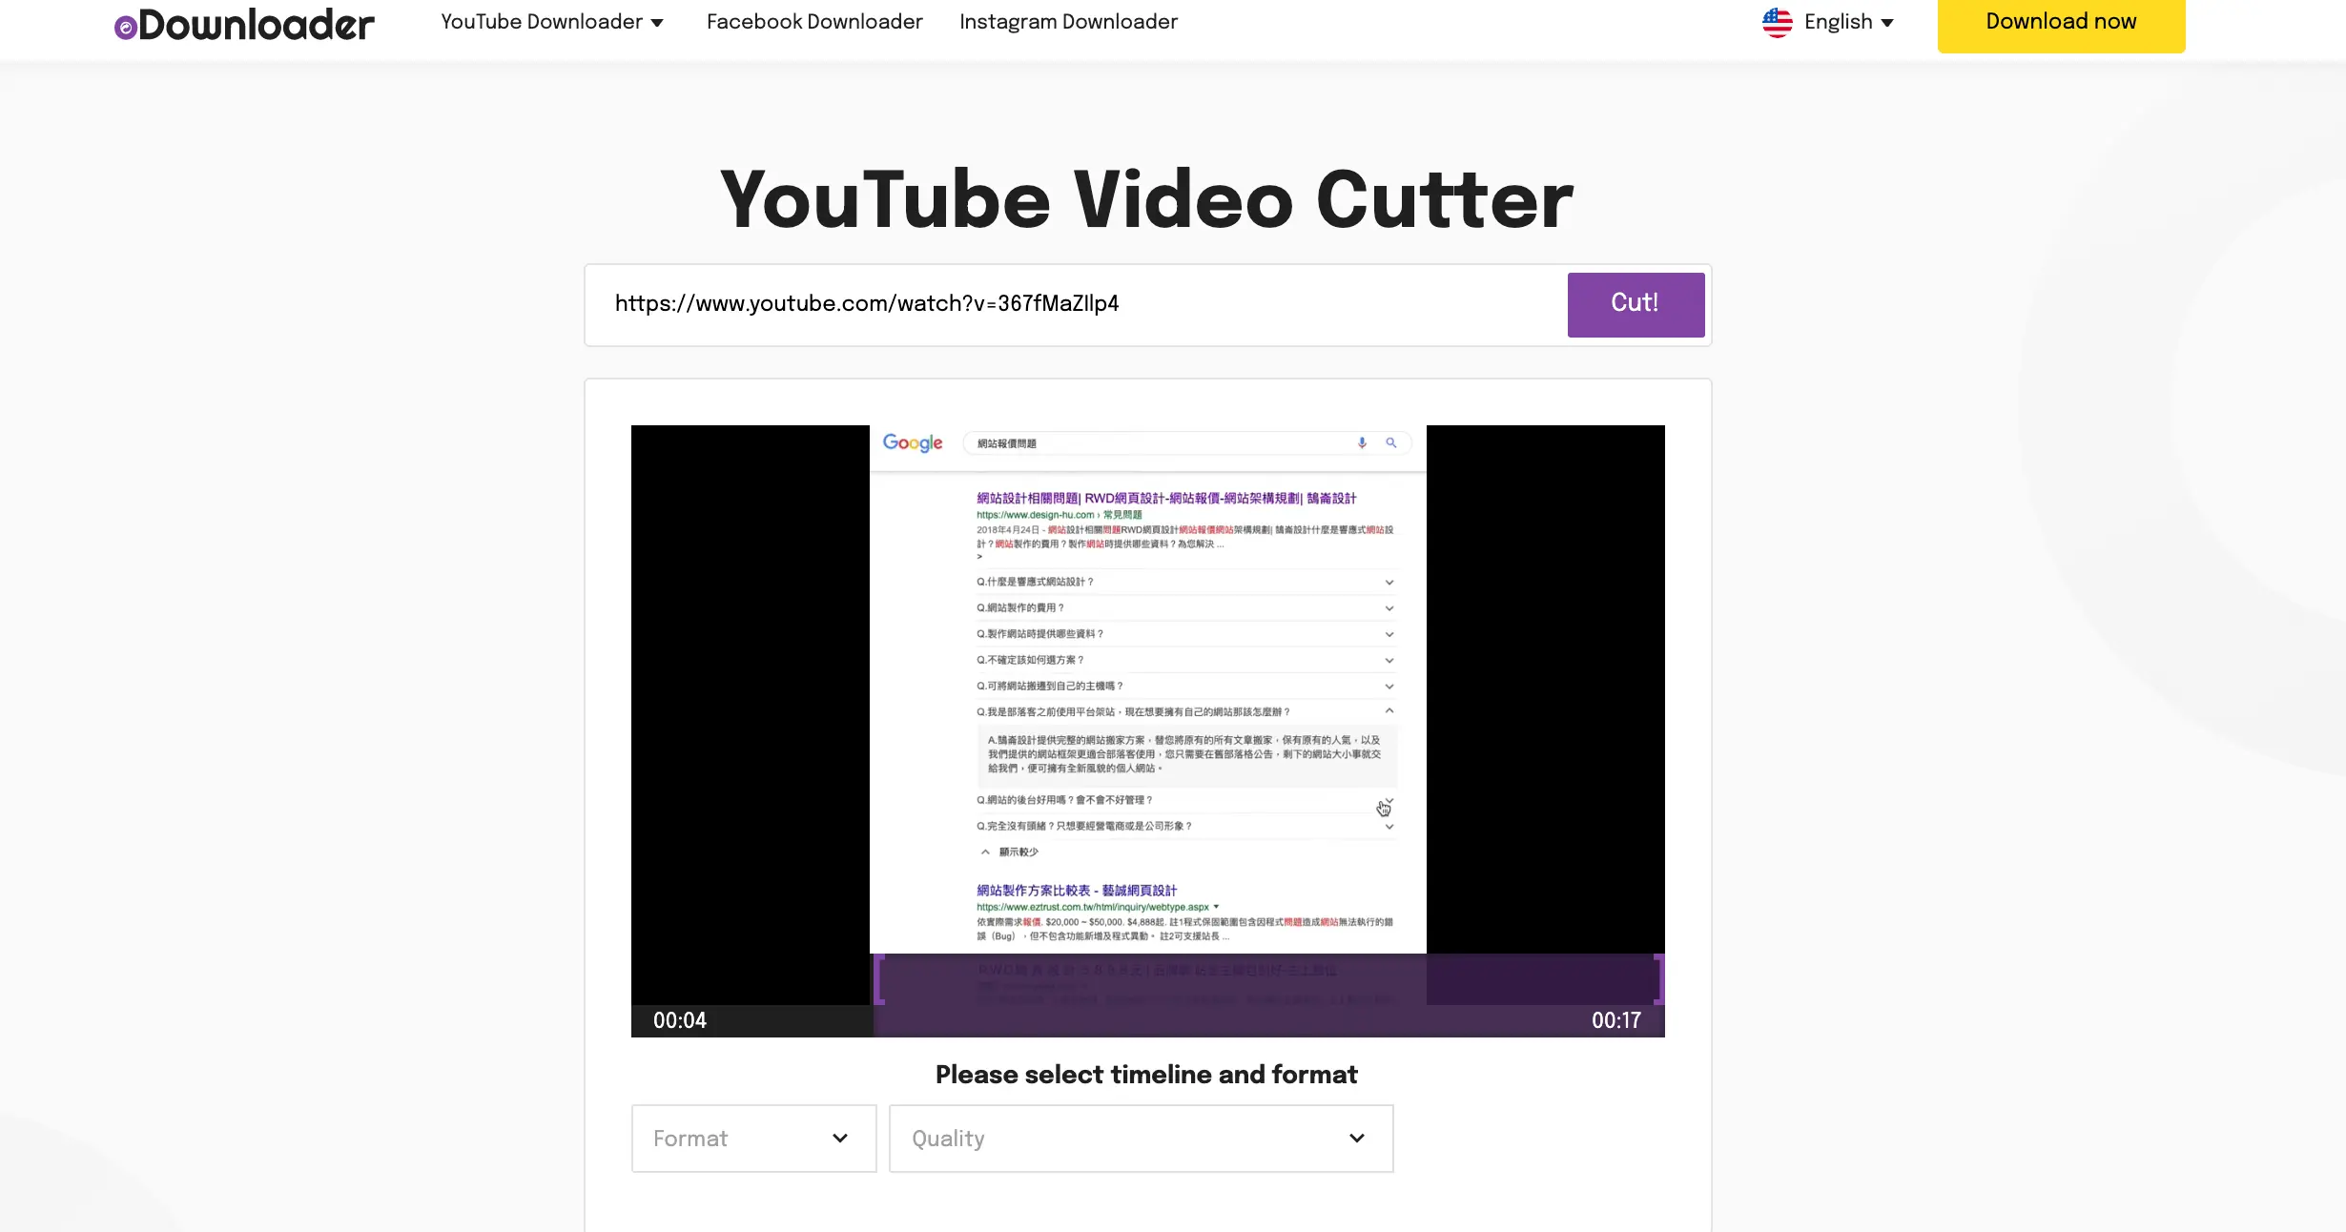
Task: Click the Cut! button
Action: tap(1636, 304)
